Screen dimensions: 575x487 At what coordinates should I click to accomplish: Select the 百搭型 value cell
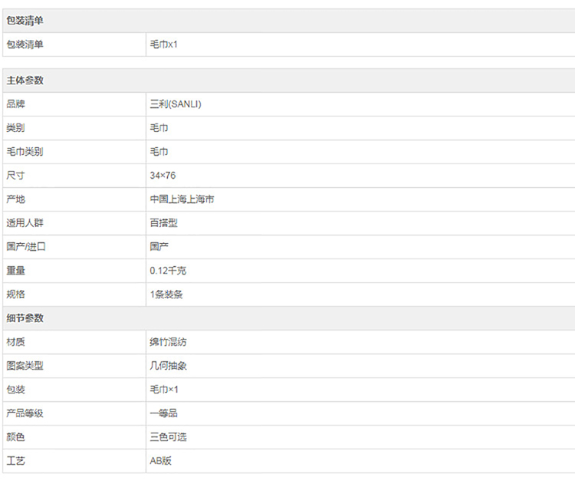tap(164, 223)
